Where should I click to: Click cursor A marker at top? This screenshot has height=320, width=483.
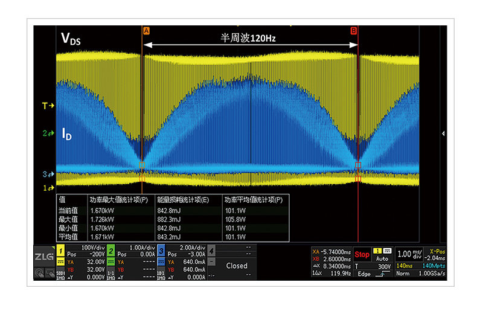(146, 31)
